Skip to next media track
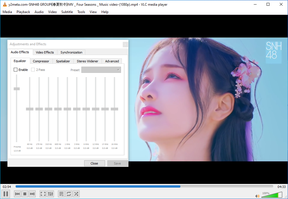Image resolution: width=288 pixels, height=199 pixels. pyautogui.click(x=32, y=194)
